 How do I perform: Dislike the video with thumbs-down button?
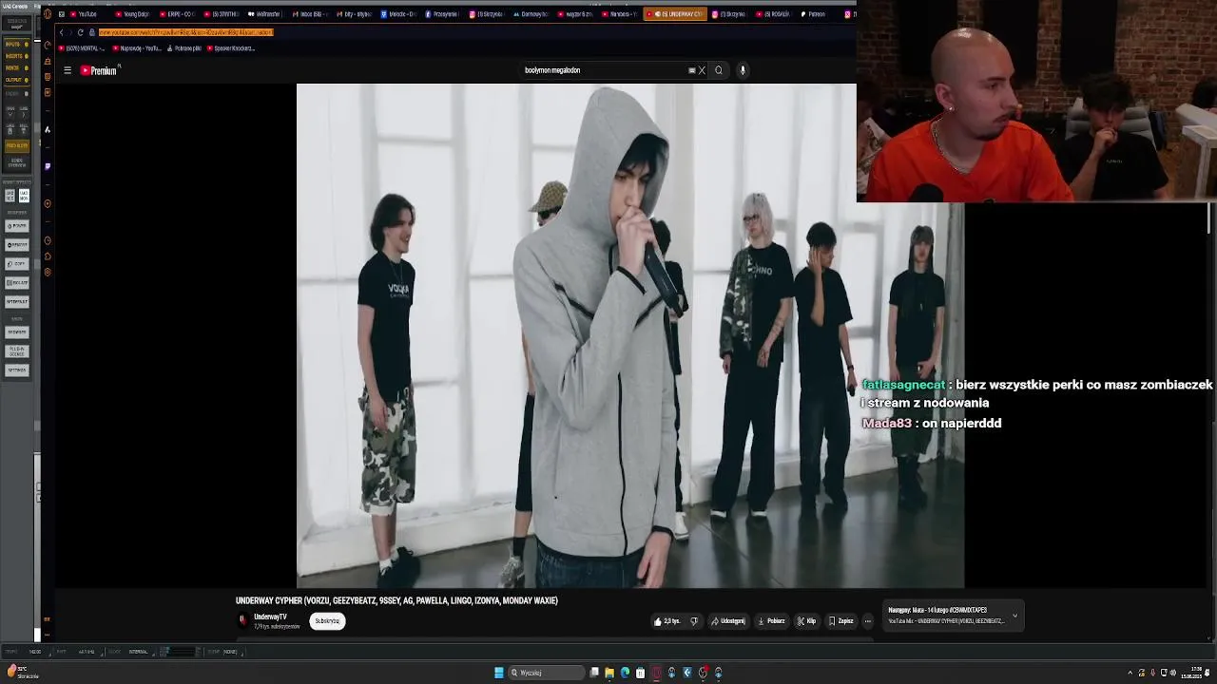[694, 621]
